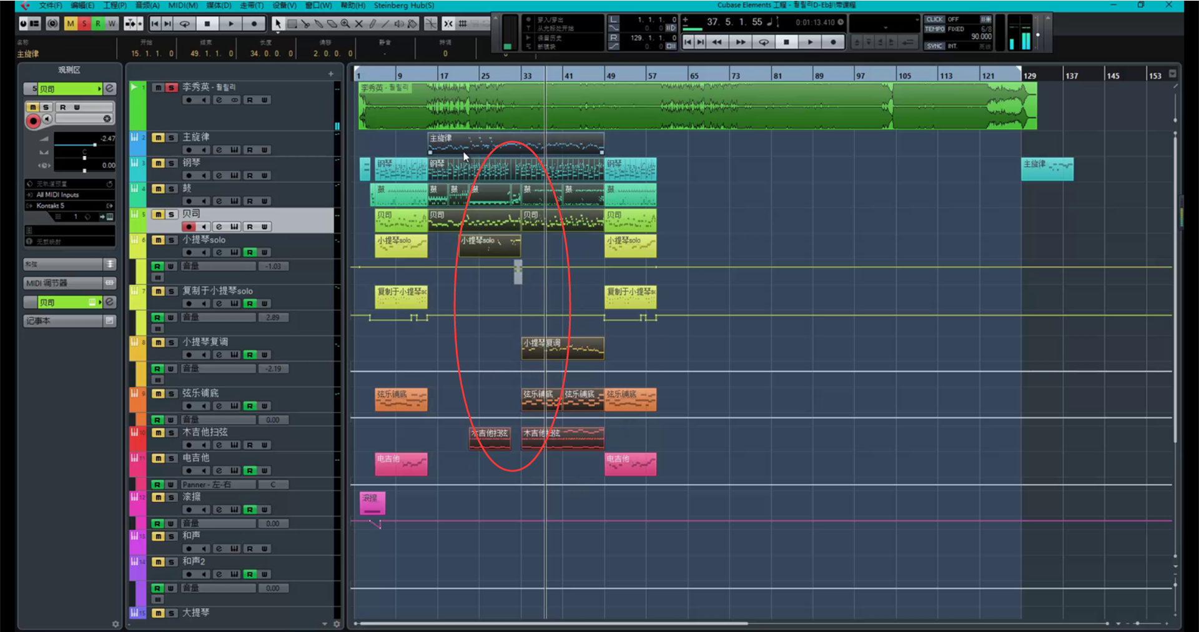
Task: Click Rewind in the transport panel
Action: click(718, 42)
